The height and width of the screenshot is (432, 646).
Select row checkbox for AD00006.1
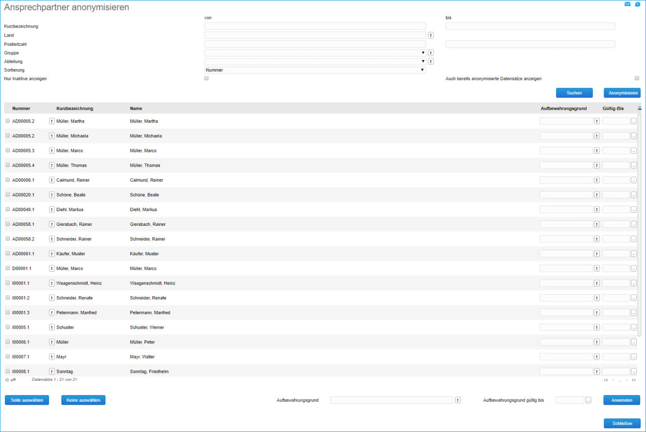8,180
